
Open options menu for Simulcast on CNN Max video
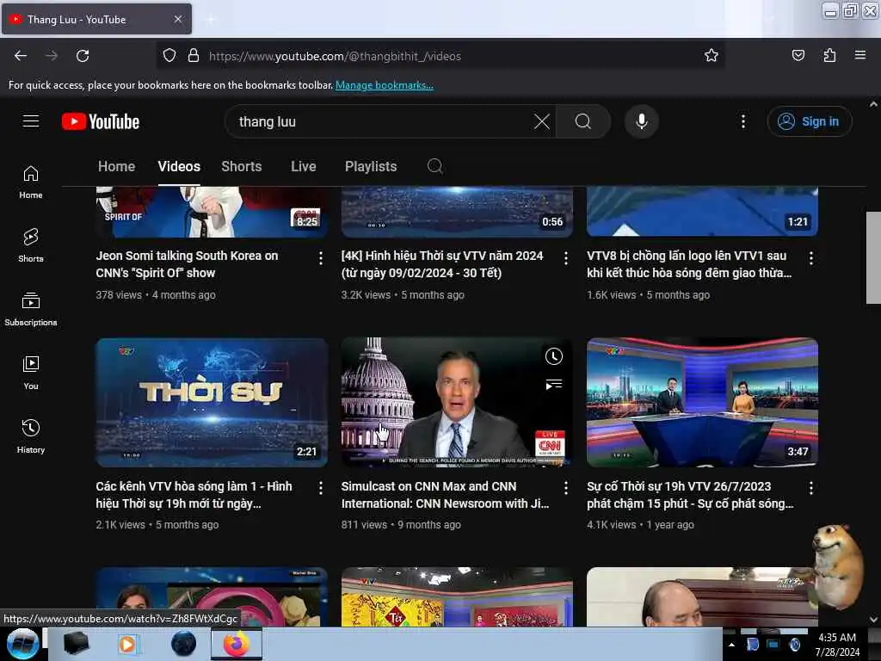tap(566, 488)
